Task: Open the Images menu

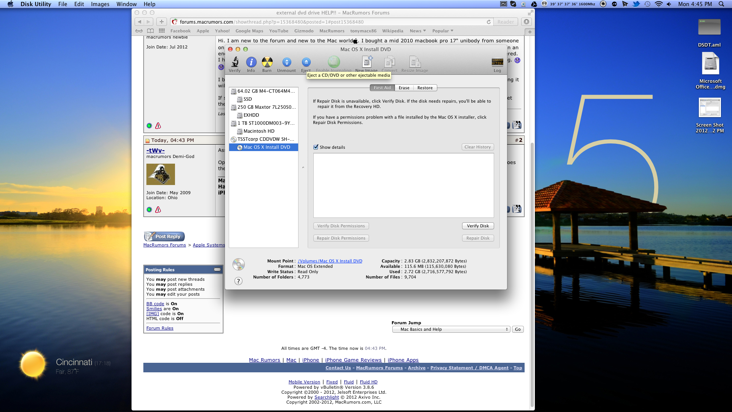Action: 100,4
